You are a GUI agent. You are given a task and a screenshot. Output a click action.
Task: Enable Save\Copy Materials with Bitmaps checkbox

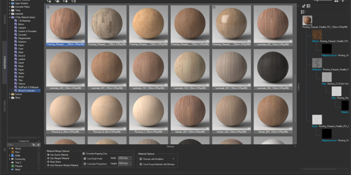coord(141,164)
